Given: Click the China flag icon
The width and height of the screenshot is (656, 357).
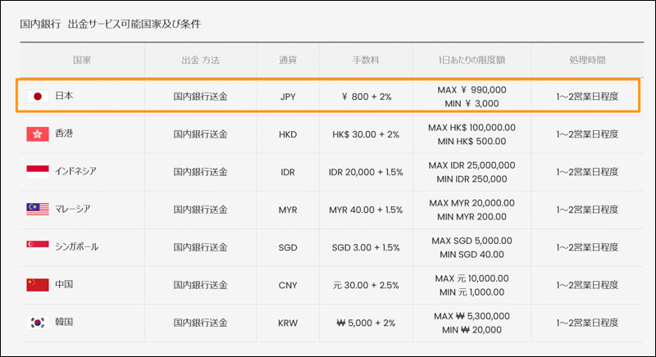Looking at the screenshot, I should tap(38, 285).
